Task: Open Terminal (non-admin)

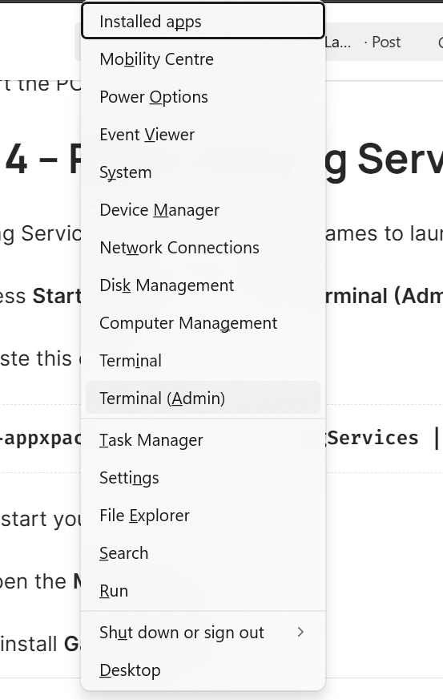Action: [203, 361]
